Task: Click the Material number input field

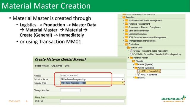Action: pos(92,75)
